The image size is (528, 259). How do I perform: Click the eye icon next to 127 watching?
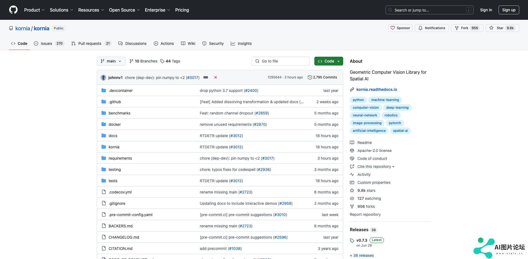click(352, 198)
